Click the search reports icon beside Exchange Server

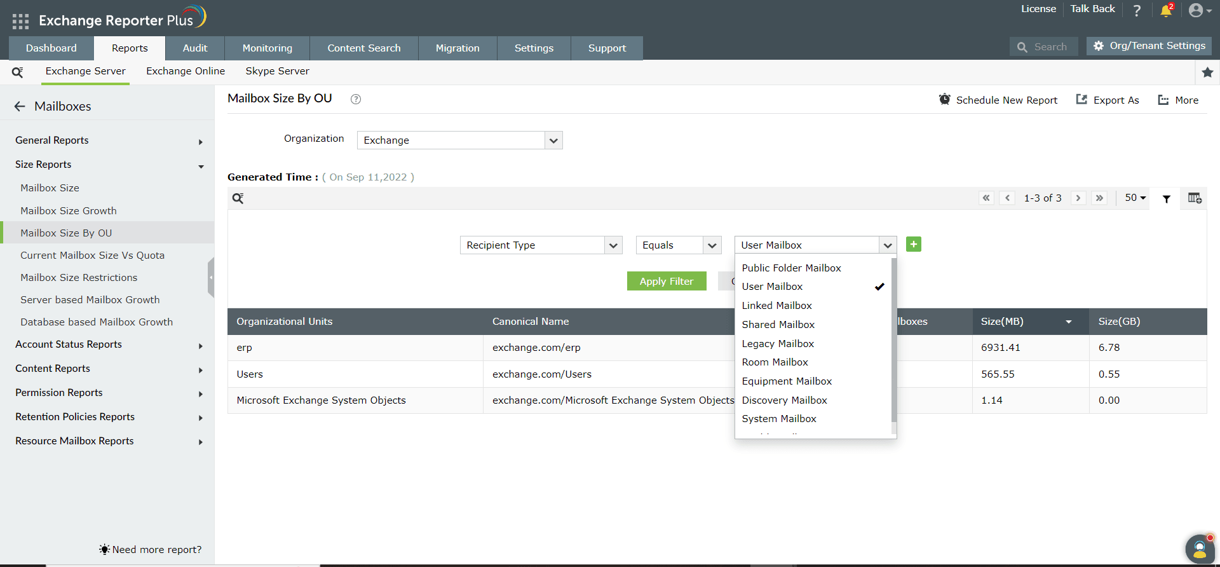[x=18, y=72]
